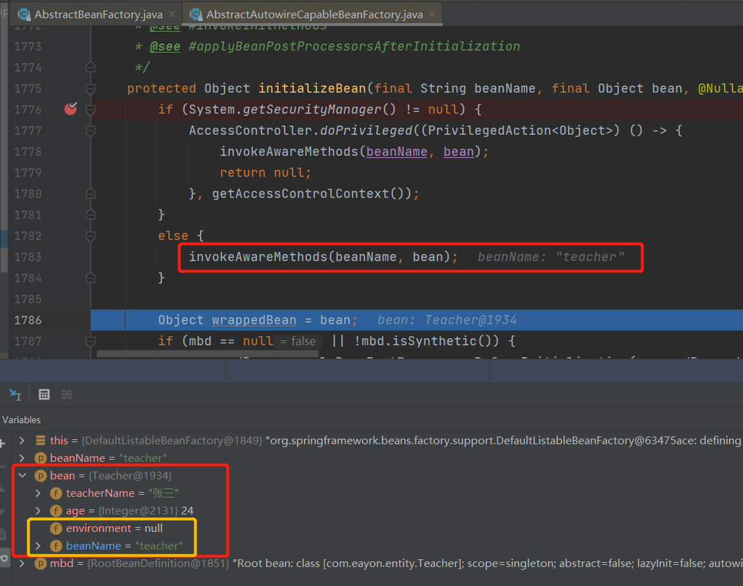Click line number 1786 in gutter
743x586 pixels.
[28, 320]
